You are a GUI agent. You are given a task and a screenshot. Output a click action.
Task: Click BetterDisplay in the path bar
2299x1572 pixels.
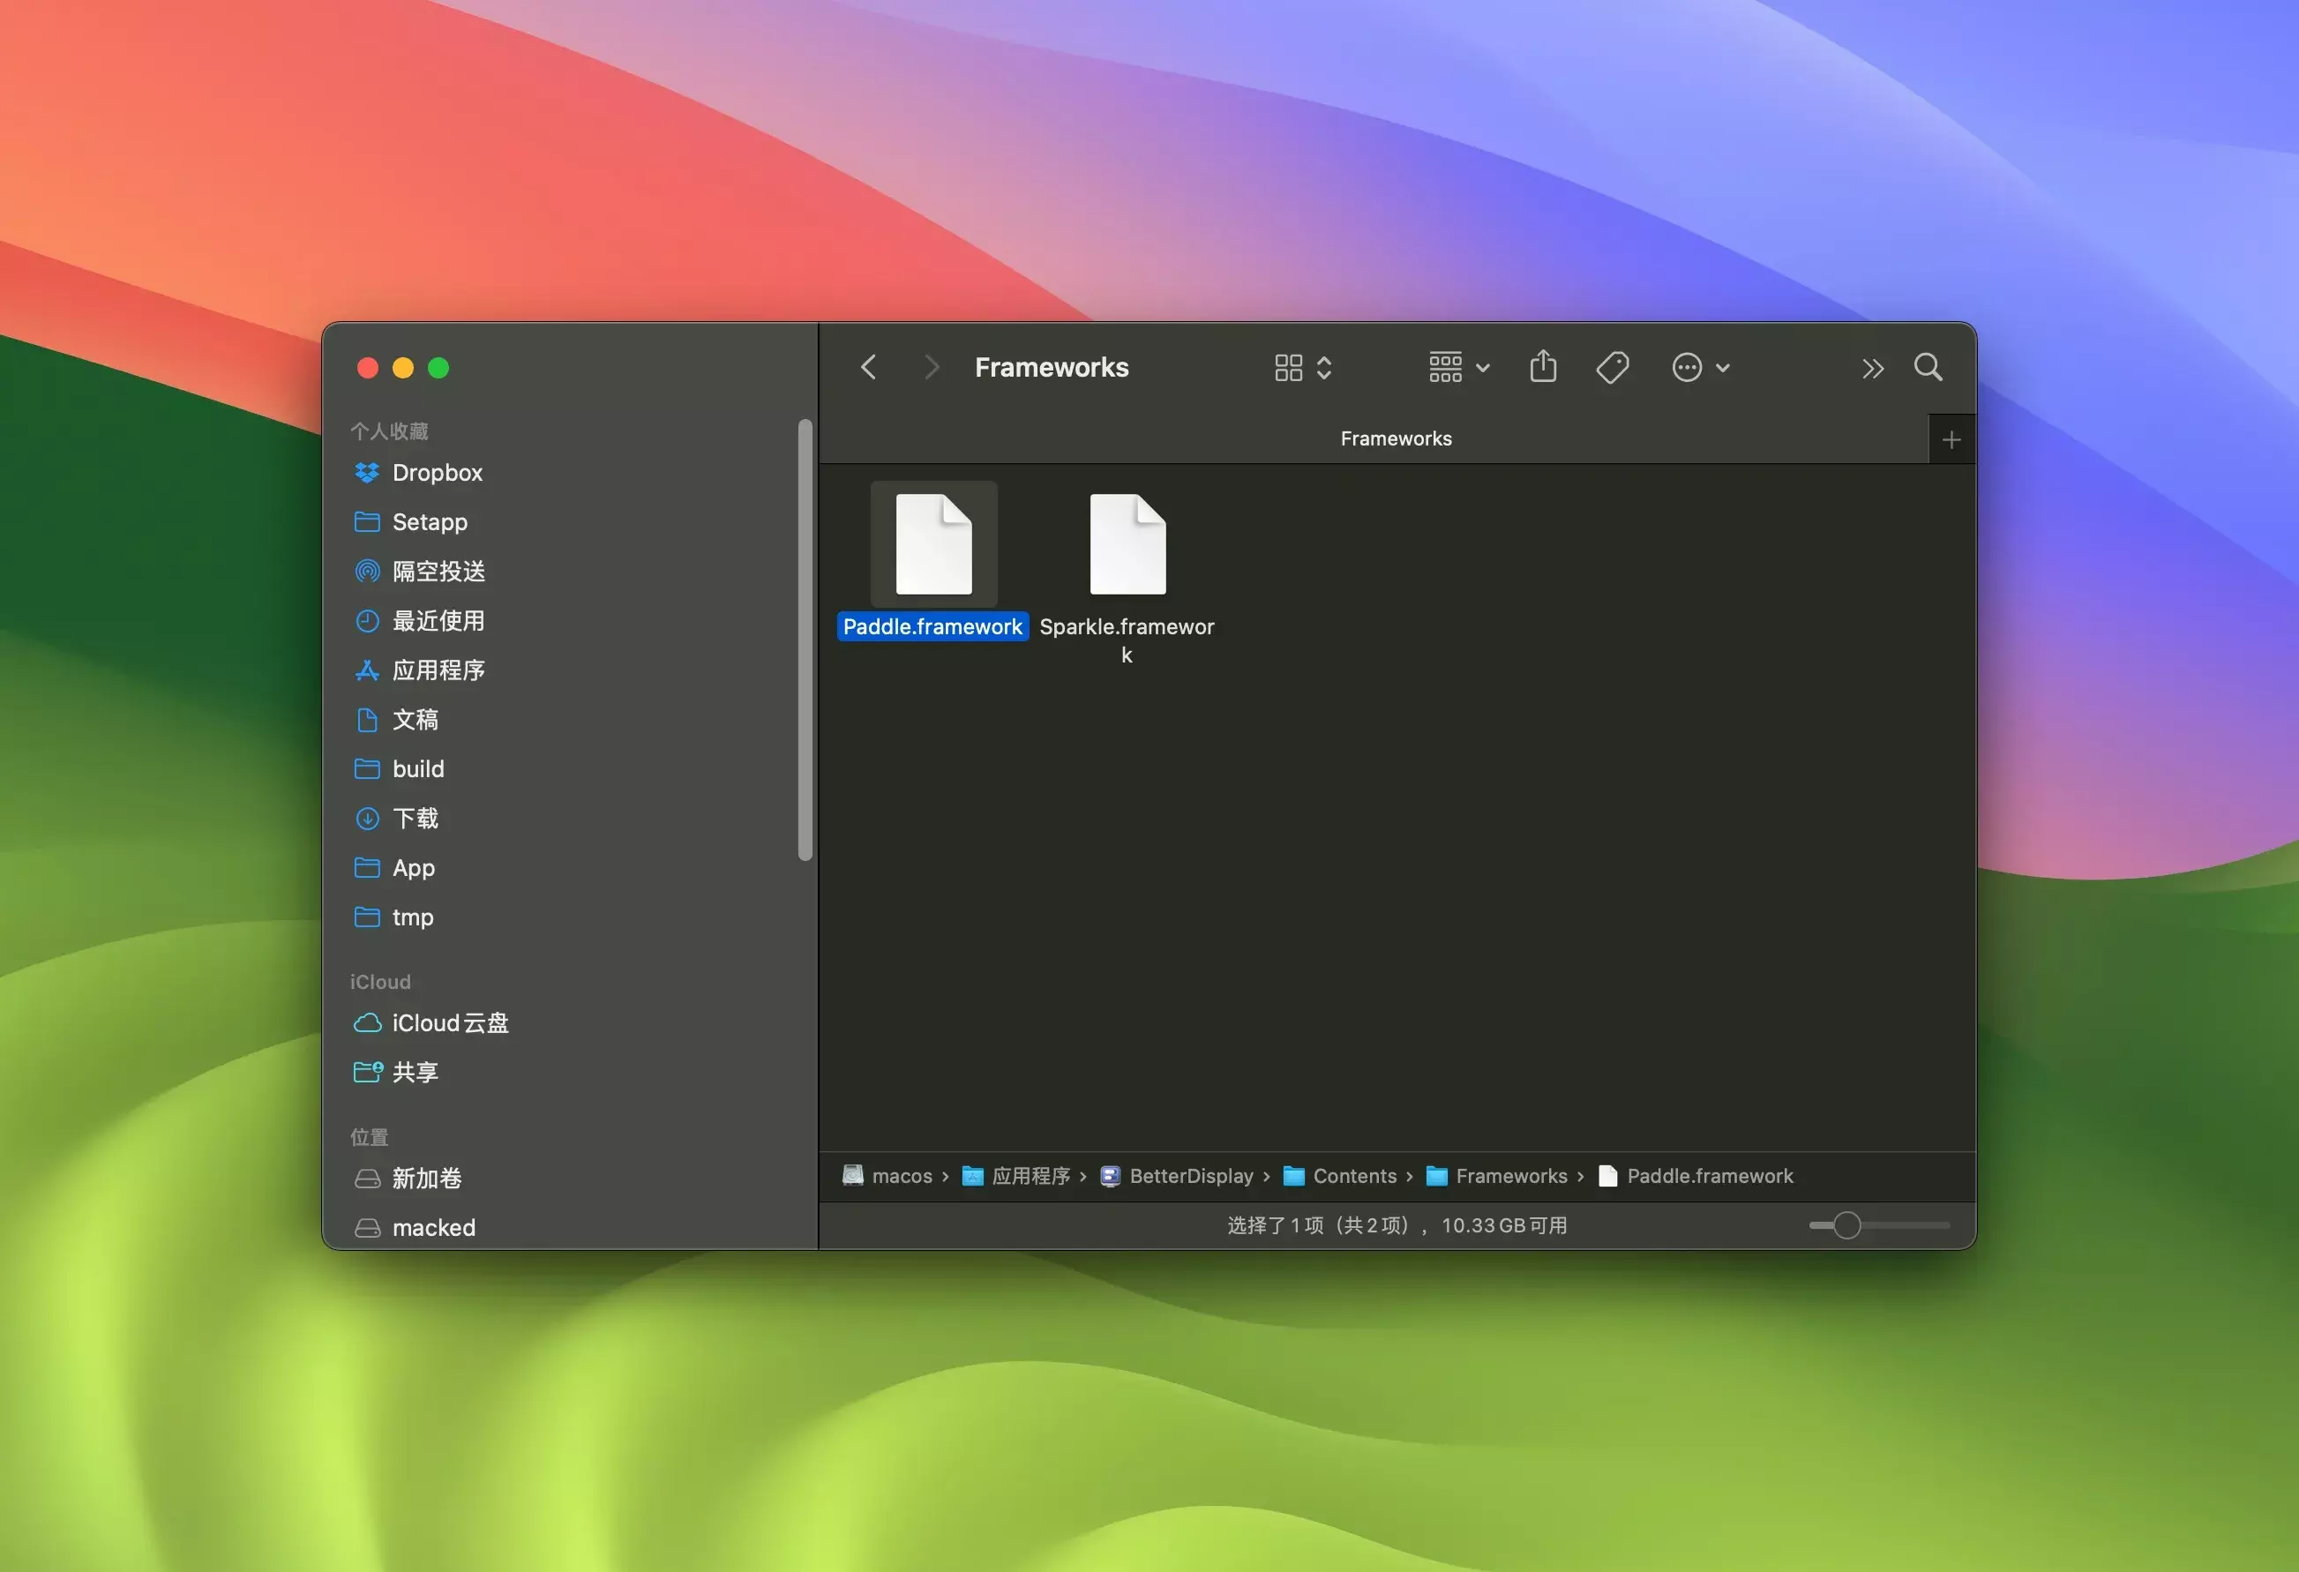click(1190, 1176)
